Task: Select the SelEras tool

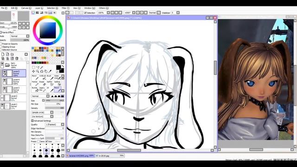Action: tap(58, 83)
